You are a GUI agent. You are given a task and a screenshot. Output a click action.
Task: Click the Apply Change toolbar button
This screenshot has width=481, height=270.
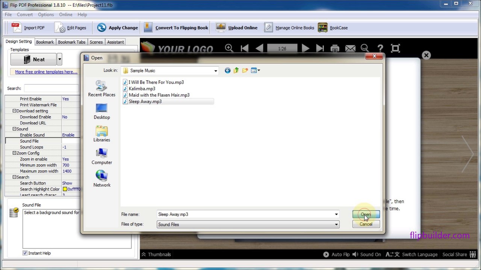[x=117, y=28]
